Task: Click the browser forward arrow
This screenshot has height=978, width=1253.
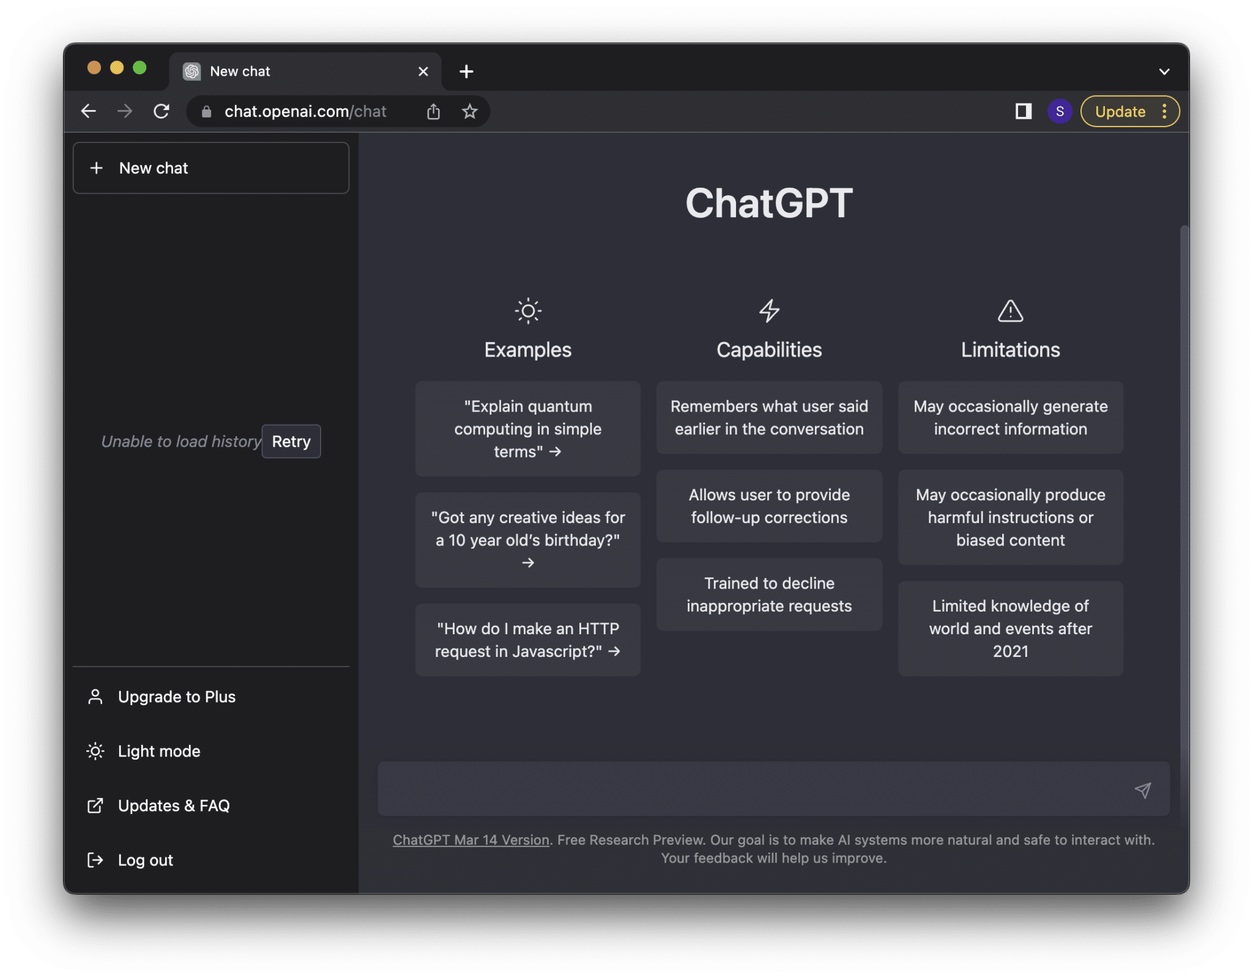Action: 125,111
